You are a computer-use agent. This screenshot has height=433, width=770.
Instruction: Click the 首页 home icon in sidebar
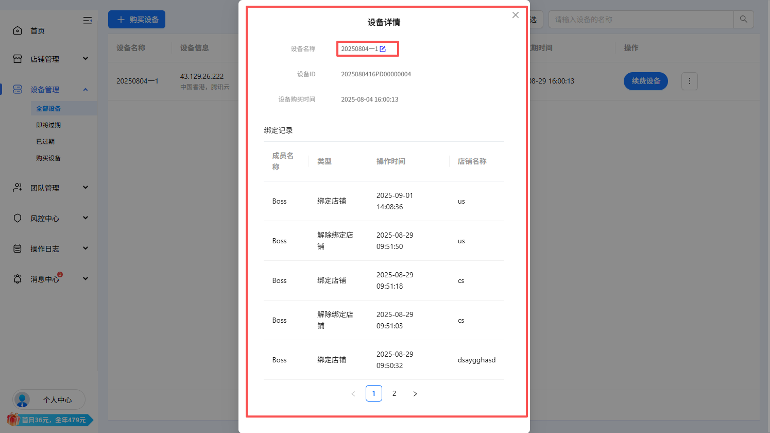tap(17, 30)
